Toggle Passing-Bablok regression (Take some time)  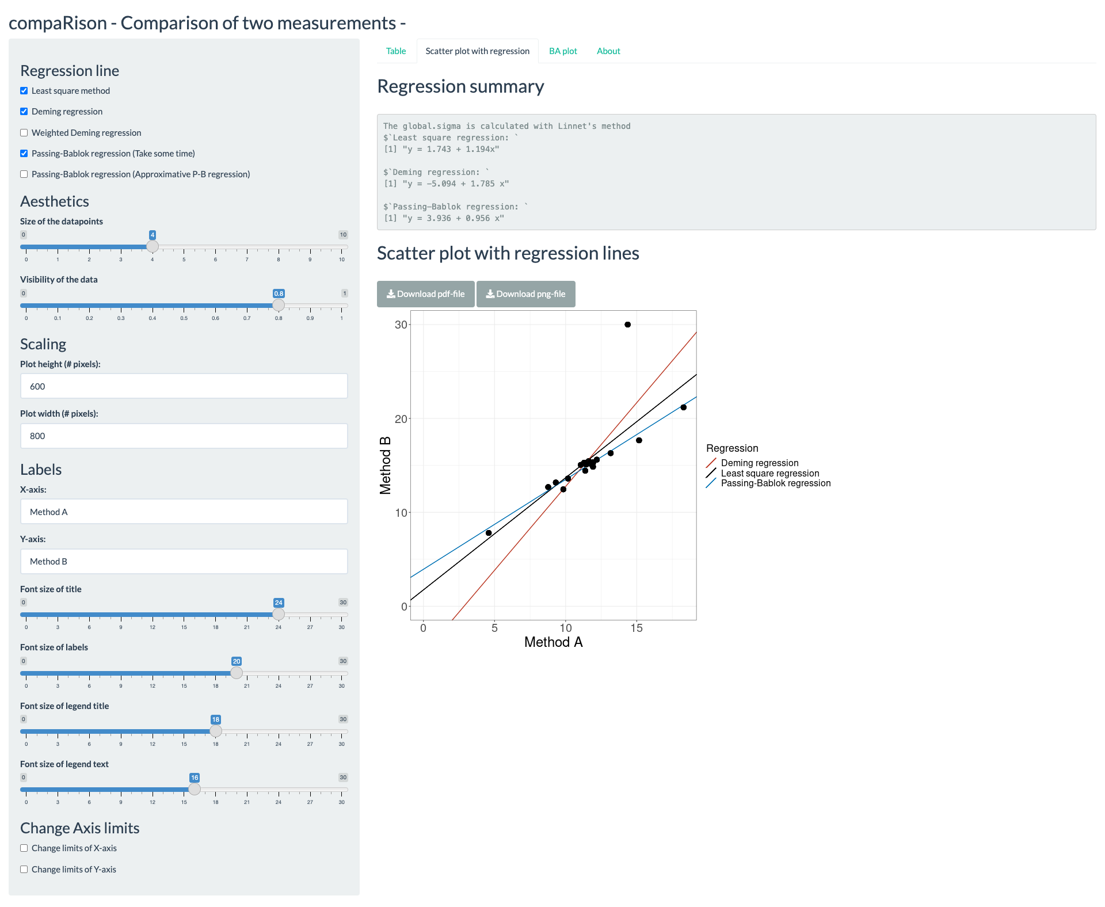pyautogui.click(x=24, y=154)
